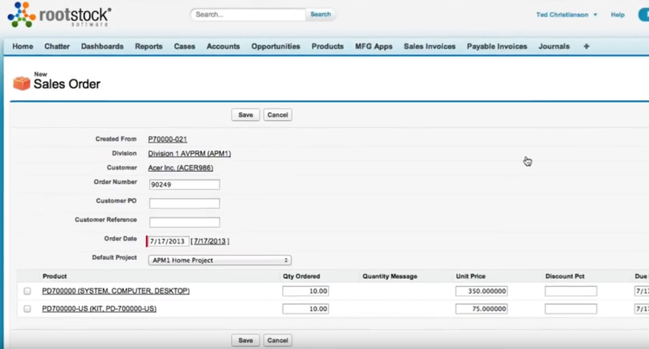This screenshot has height=349, width=649.
Task: Click Discount Pct field for PD700000-US kit row
Action: [x=571, y=309]
